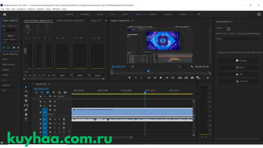Toggle Linked Selection

point(48,92)
